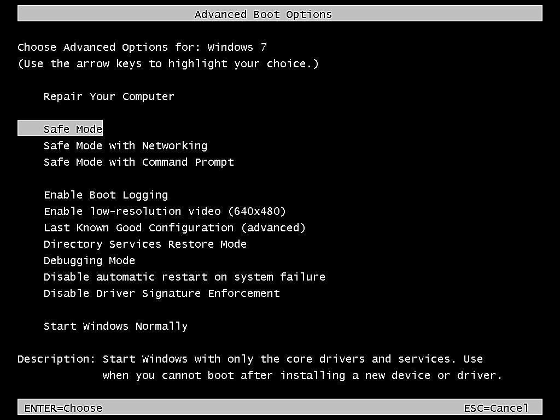This screenshot has width=560, height=420.
Task: Select Start Windows Normally
Action: click(115, 326)
